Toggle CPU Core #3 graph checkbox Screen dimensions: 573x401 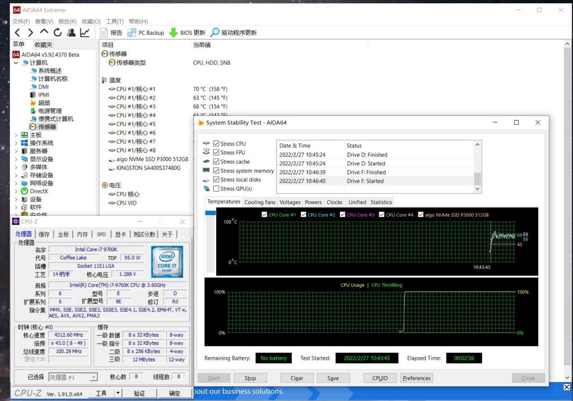[343, 215]
